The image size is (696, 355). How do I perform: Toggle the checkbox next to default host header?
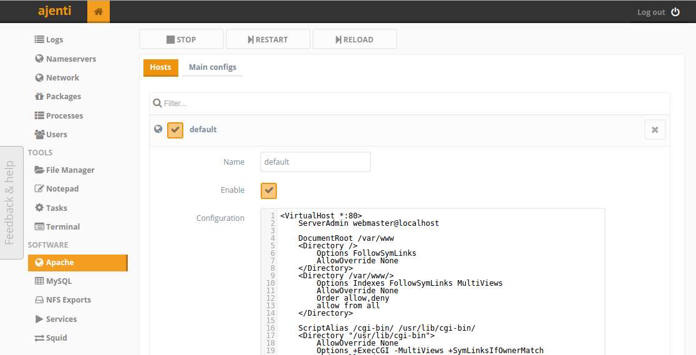[x=175, y=130]
